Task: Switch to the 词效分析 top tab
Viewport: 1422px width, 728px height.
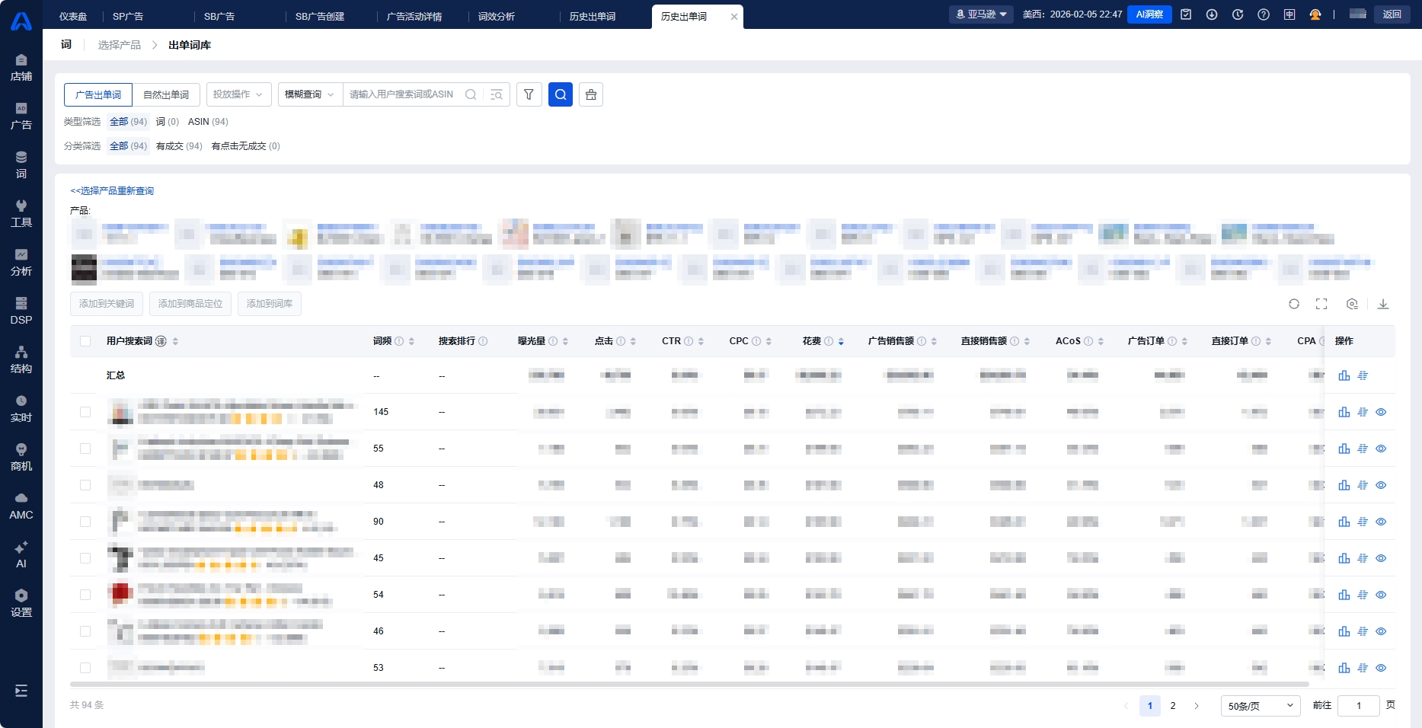Action: (x=497, y=16)
